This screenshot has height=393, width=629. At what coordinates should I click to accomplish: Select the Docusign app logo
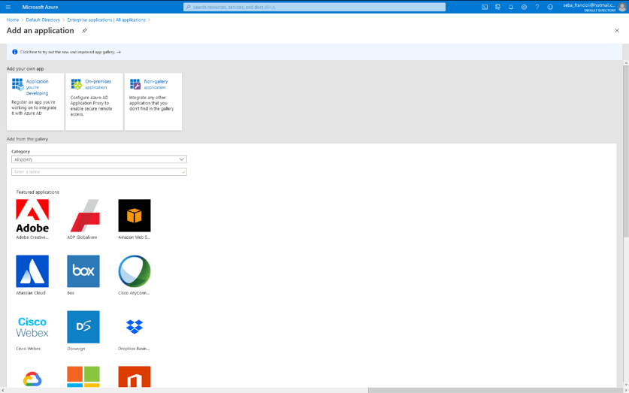click(x=83, y=327)
